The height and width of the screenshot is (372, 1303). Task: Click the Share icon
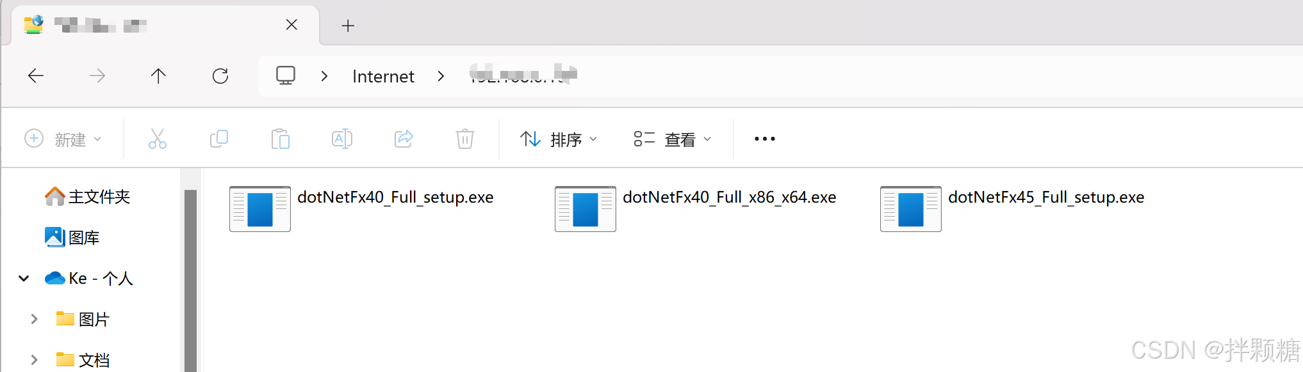pyautogui.click(x=404, y=139)
